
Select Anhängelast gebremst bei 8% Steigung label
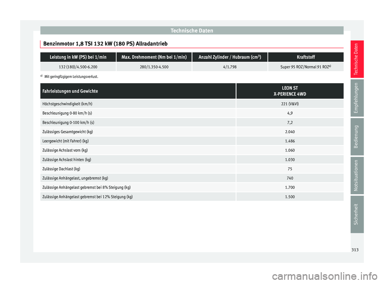[86, 187]
